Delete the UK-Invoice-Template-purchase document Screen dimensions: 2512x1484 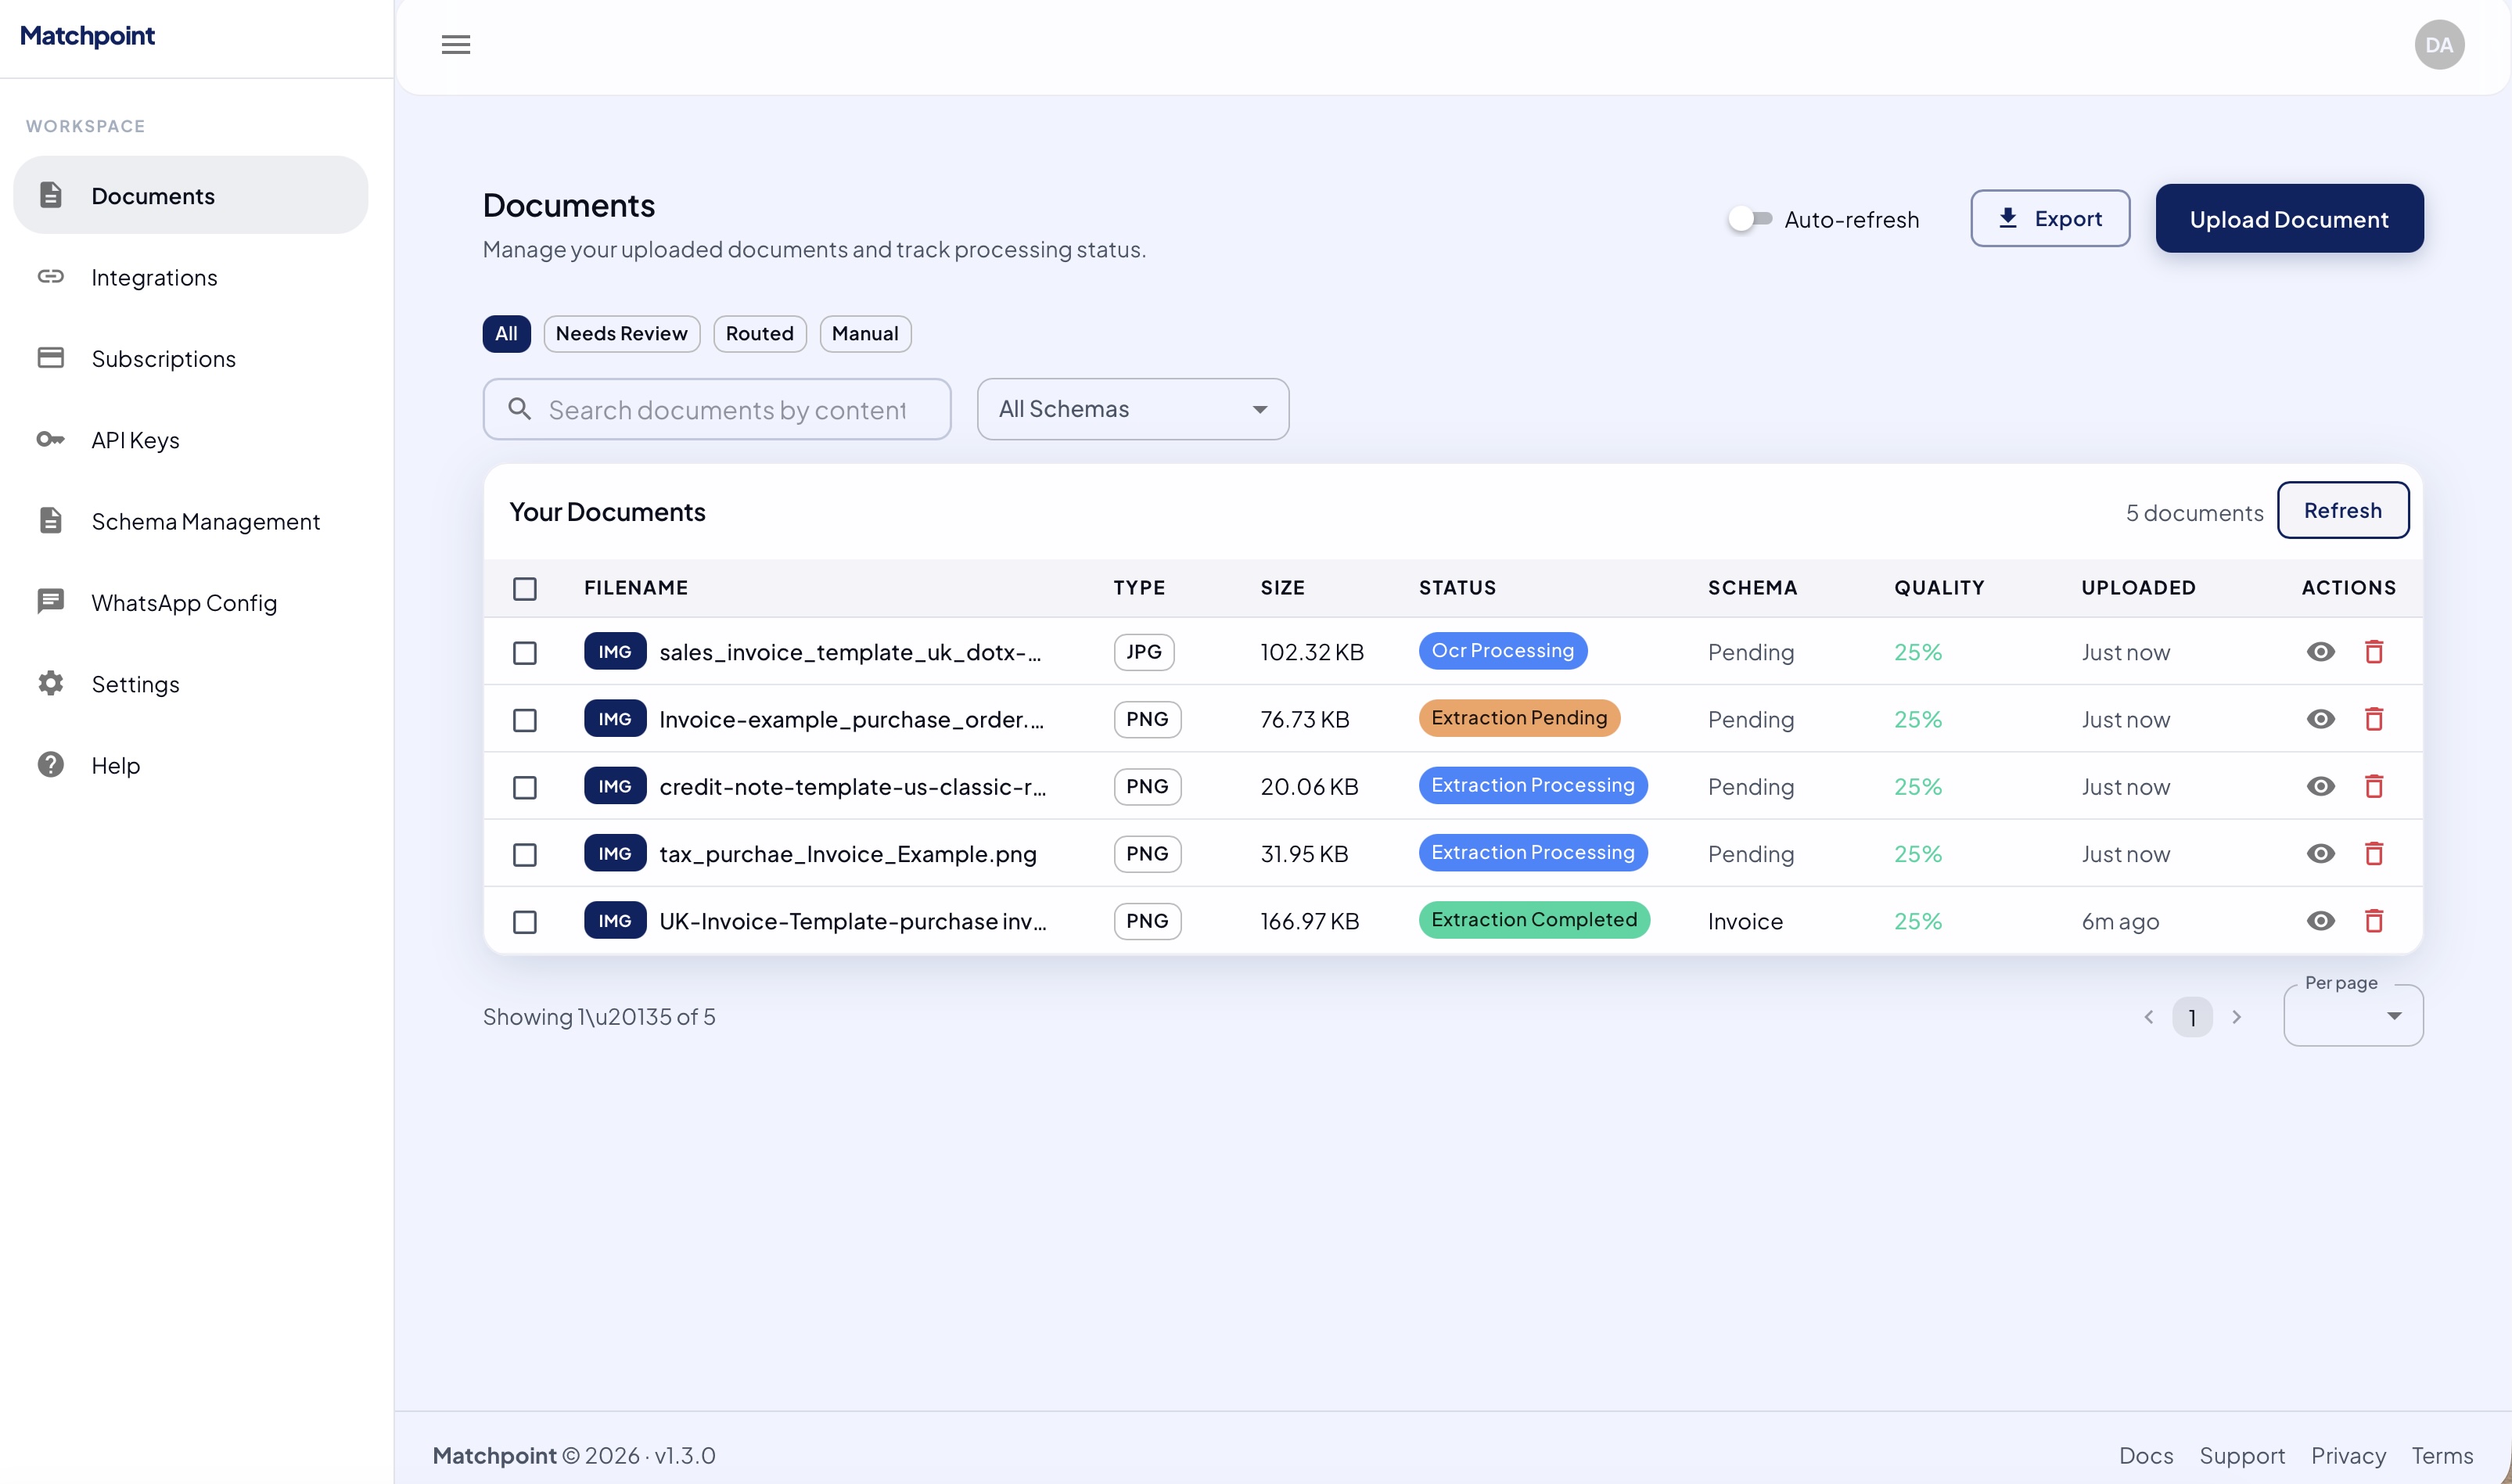click(2374, 921)
